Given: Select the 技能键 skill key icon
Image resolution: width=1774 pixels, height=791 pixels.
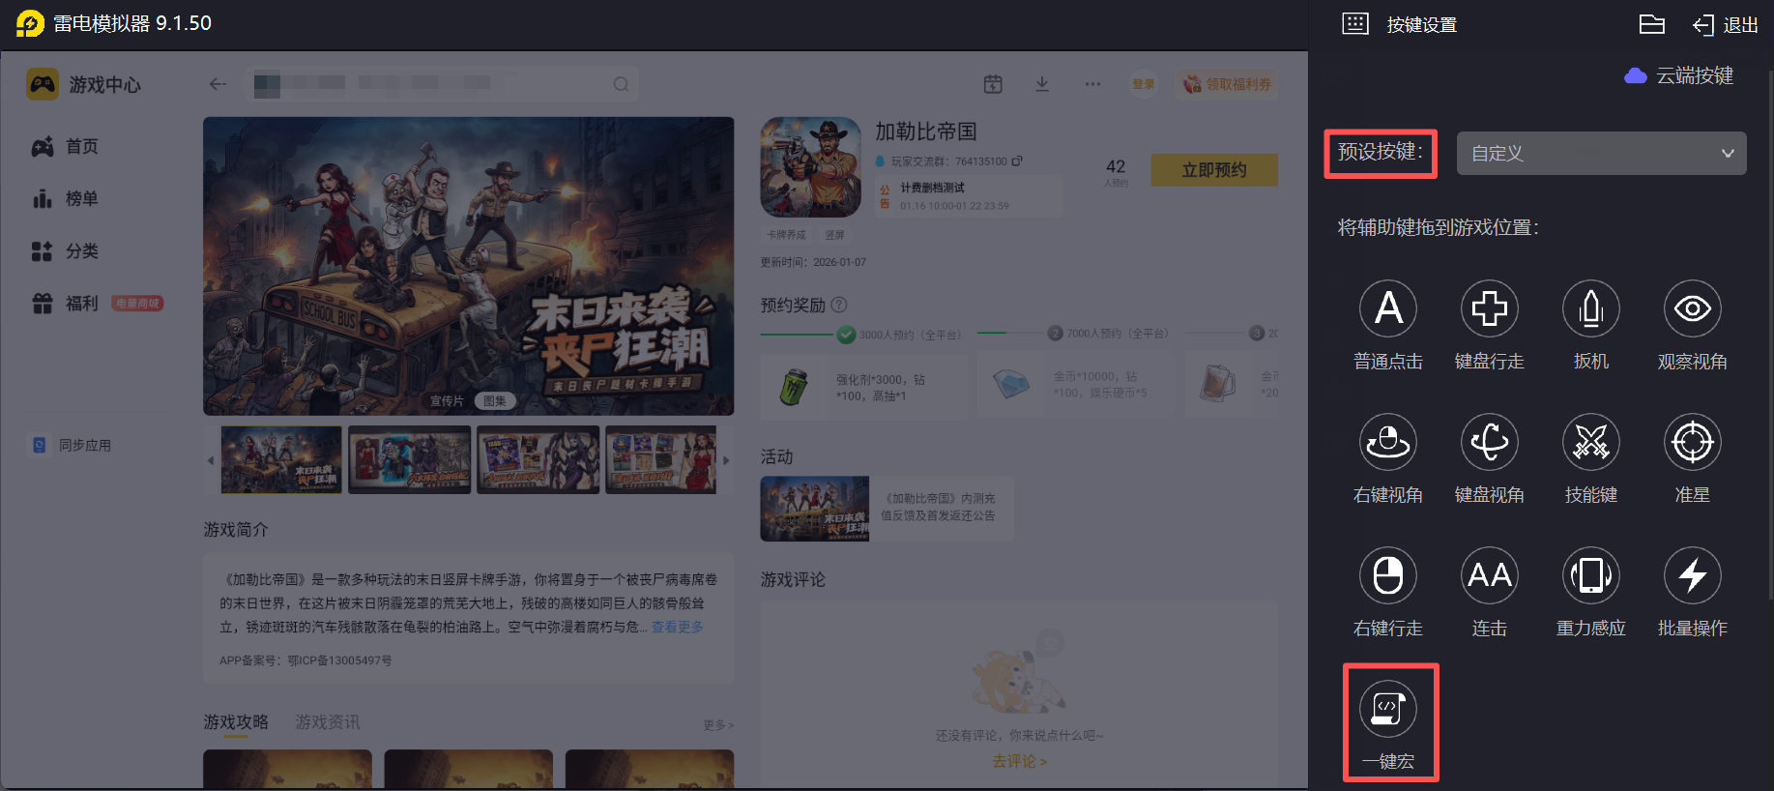Looking at the screenshot, I should [1590, 442].
